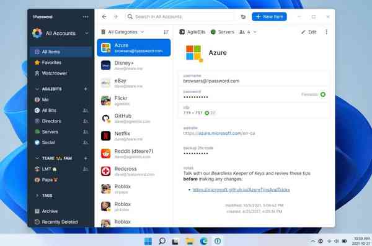Add a new vault to AGILEBITS

pyautogui.click(x=86, y=89)
